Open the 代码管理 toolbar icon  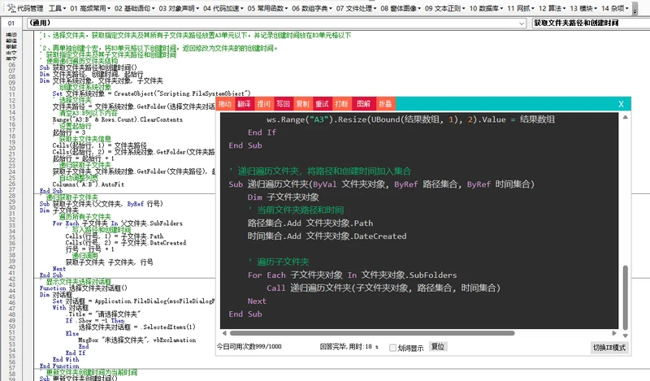tap(25, 8)
